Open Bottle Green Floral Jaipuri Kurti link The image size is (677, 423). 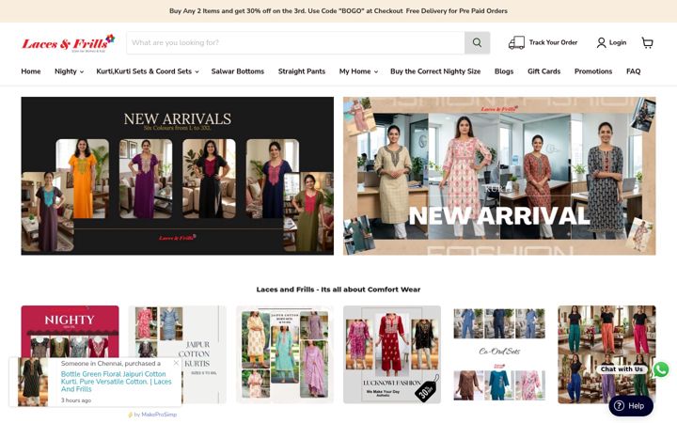(117, 382)
